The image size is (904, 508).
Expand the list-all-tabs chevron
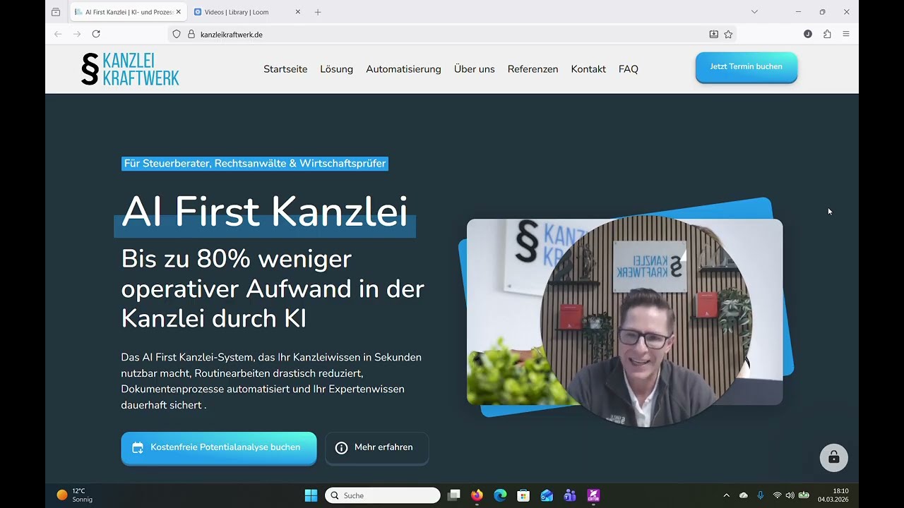[x=754, y=12]
